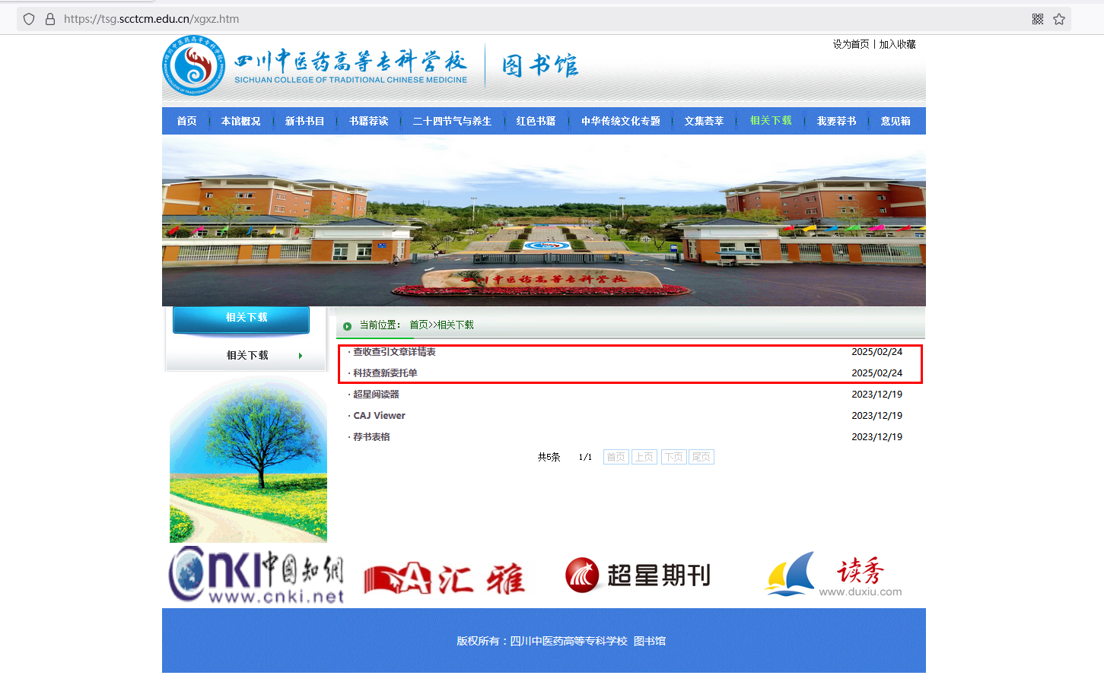Open the 超星期刊 logo link
Image resolution: width=1104 pixels, height=688 pixels.
click(x=638, y=575)
